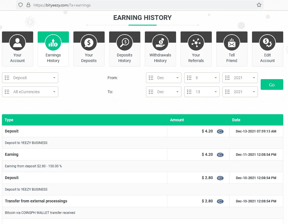Open the Your Account profile icon
The width and height of the screenshot is (288, 224).
[17, 43]
